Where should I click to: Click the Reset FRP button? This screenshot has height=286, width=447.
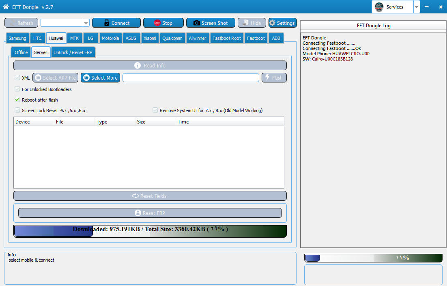coord(150,213)
